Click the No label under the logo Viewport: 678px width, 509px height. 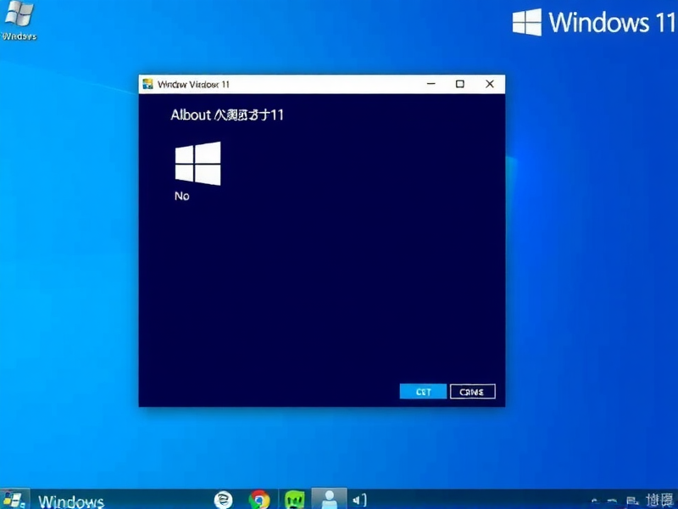[x=181, y=196]
